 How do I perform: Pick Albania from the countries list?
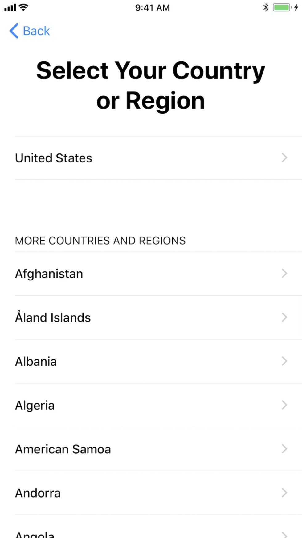(x=36, y=361)
